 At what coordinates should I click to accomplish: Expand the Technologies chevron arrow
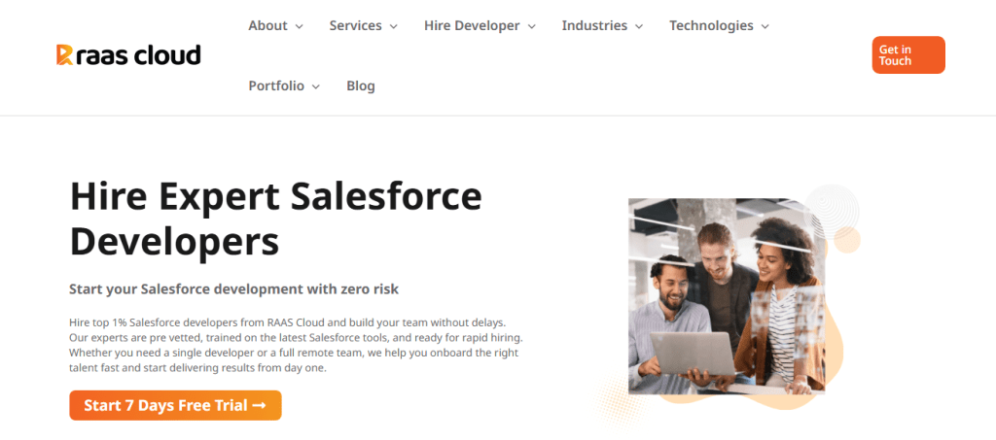(765, 27)
